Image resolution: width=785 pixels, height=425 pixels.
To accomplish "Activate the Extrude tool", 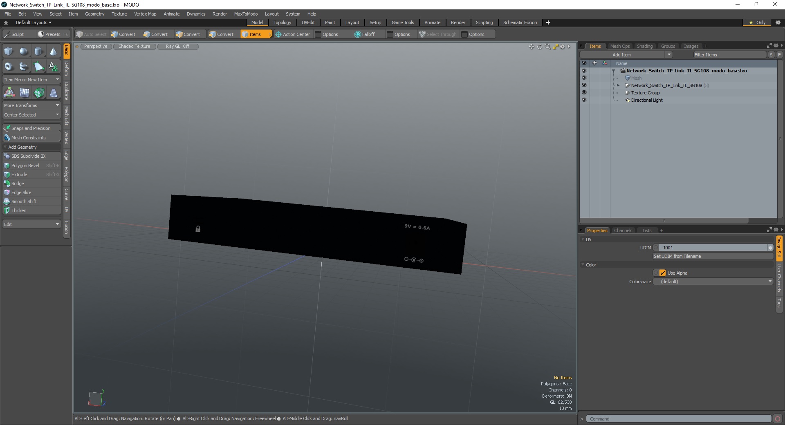I will 31,174.
